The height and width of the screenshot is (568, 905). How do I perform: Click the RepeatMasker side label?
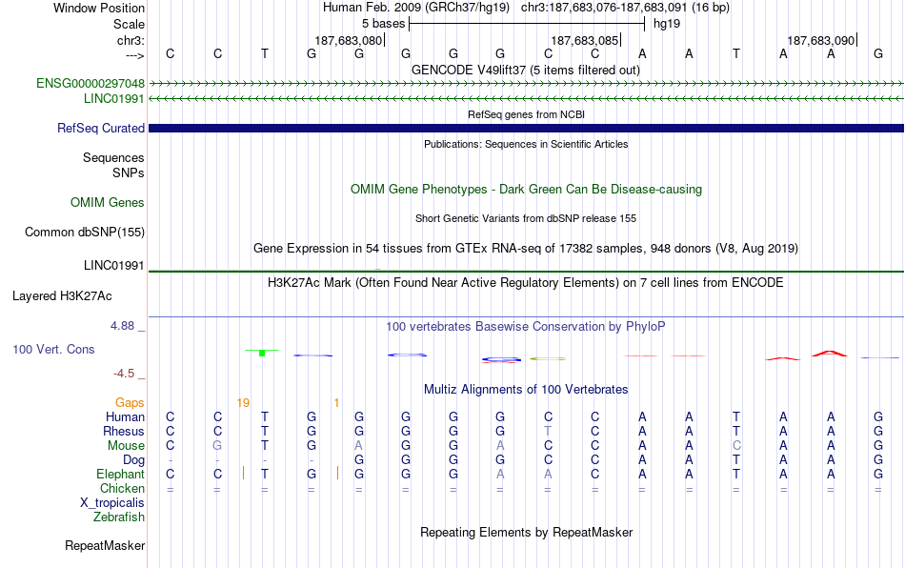(x=105, y=545)
